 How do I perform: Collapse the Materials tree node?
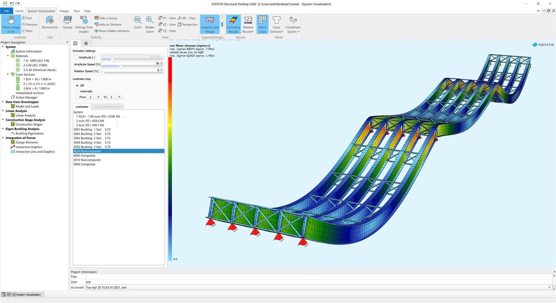[8, 56]
